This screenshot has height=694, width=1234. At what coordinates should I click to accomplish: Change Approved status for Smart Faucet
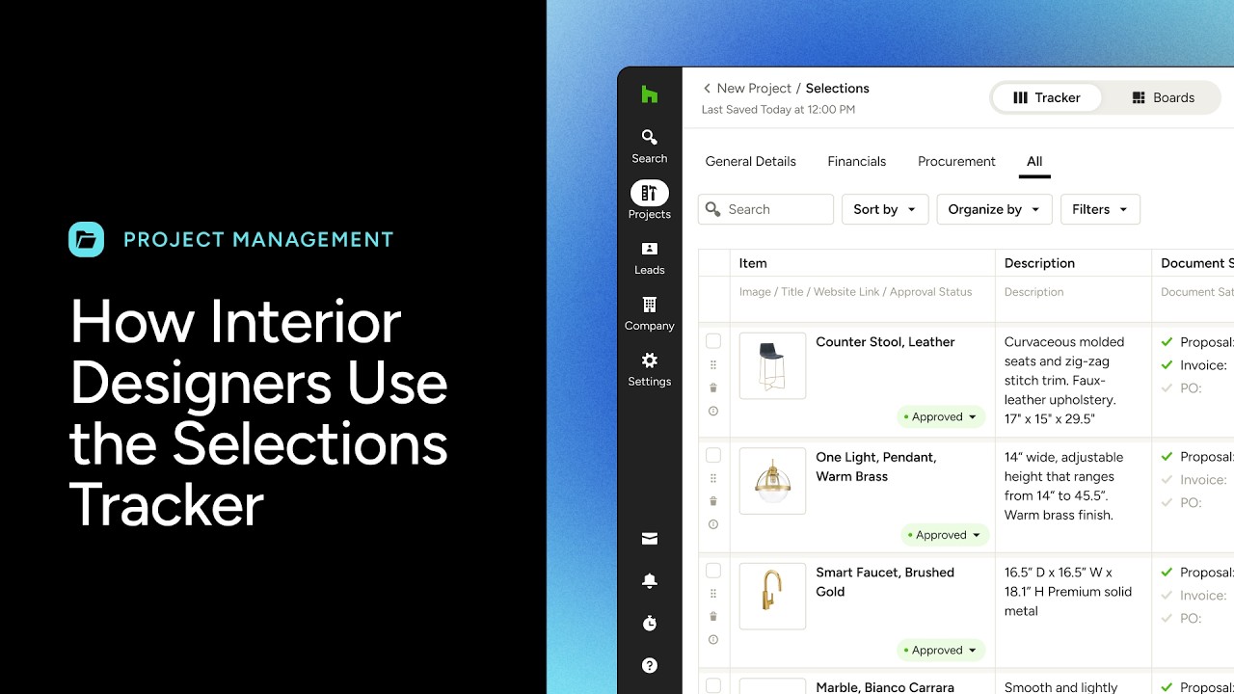pyautogui.click(x=941, y=651)
